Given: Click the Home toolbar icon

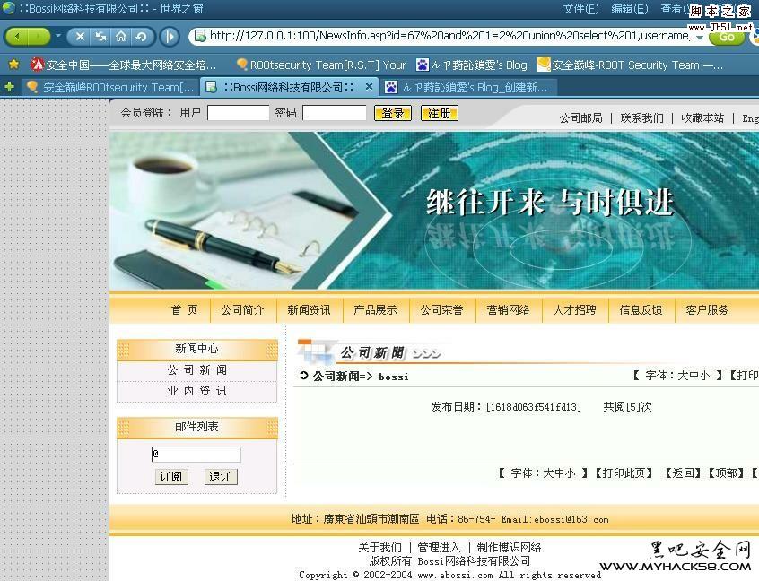Looking at the screenshot, I should [119, 37].
